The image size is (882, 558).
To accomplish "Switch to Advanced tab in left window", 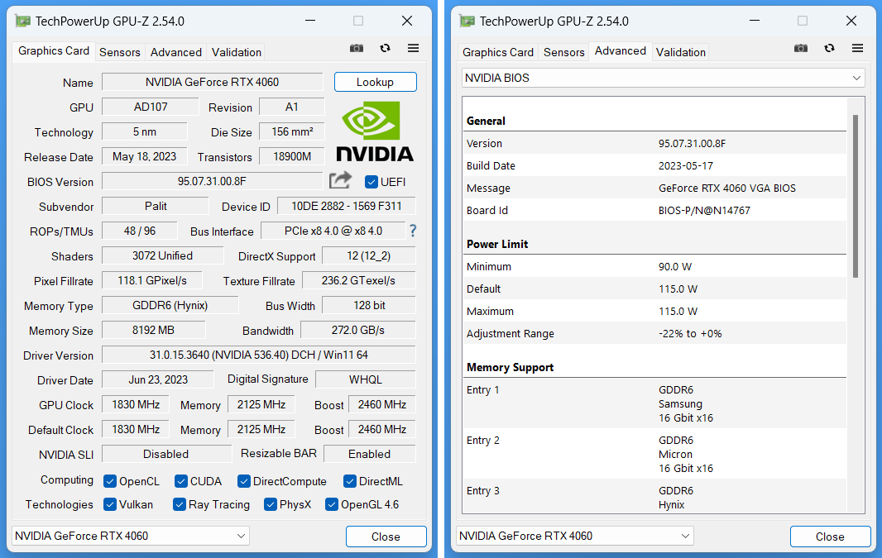I will [x=176, y=52].
